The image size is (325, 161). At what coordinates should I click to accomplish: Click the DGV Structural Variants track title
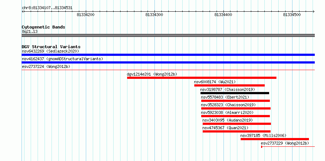click(51, 47)
